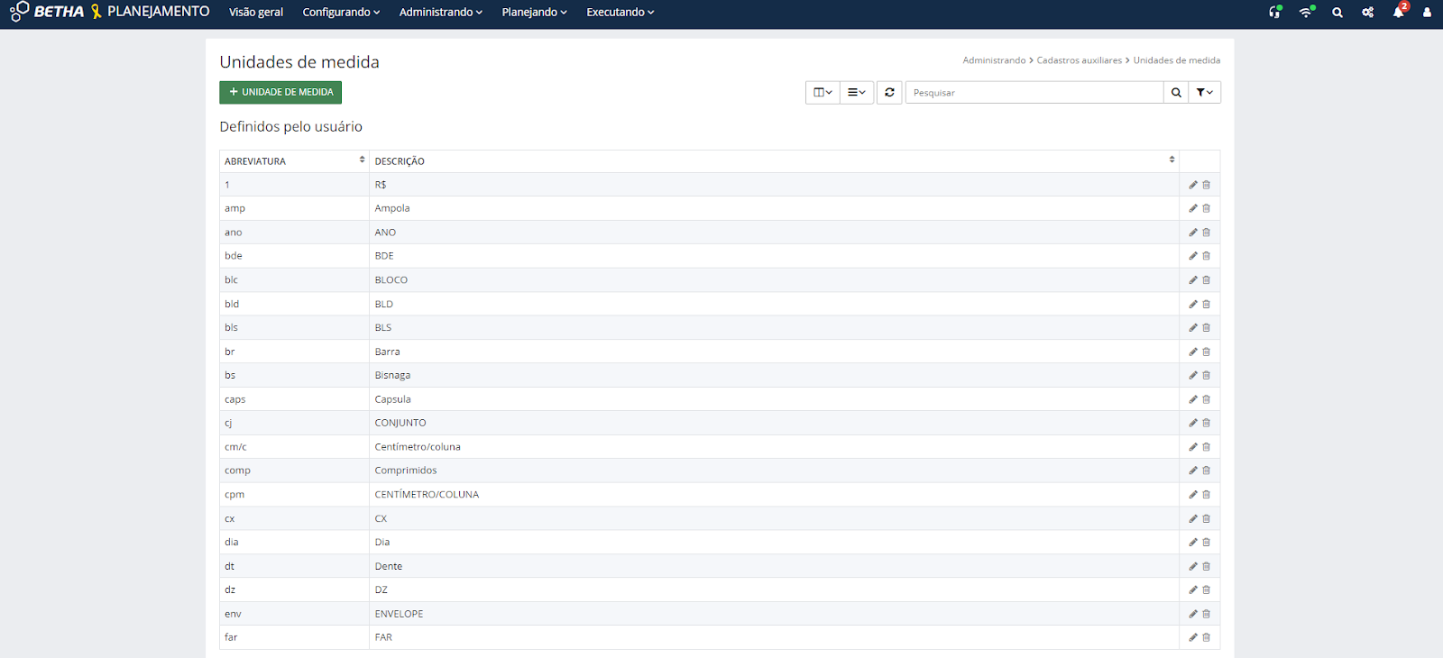
Task: Expand the Planejando menu
Action: 534,13
